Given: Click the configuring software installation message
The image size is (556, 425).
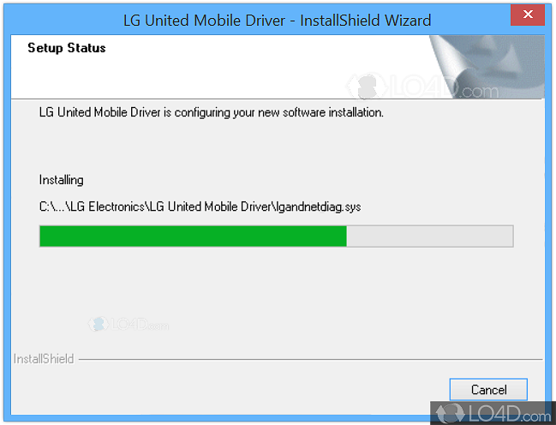Looking at the screenshot, I should (x=212, y=112).
